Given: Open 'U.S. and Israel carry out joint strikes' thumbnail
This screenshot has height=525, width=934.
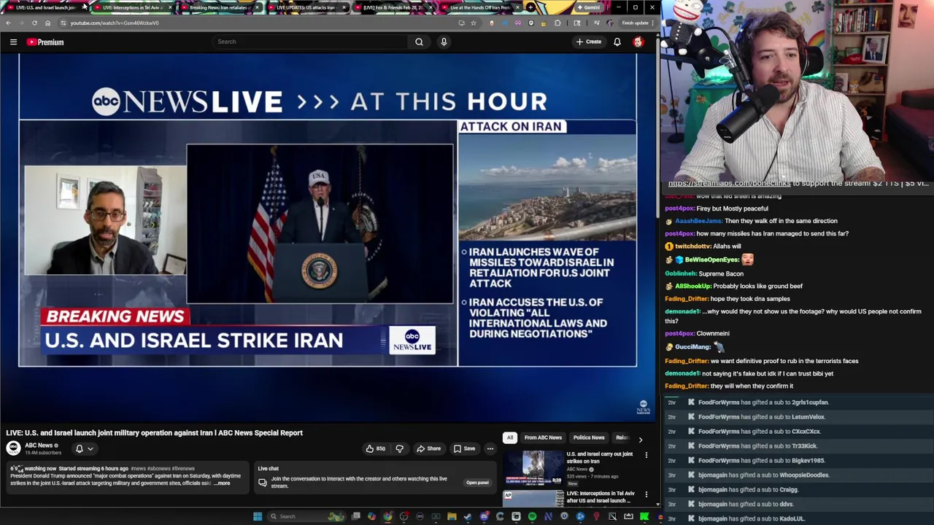Looking at the screenshot, I should click(x=533, y=468).
